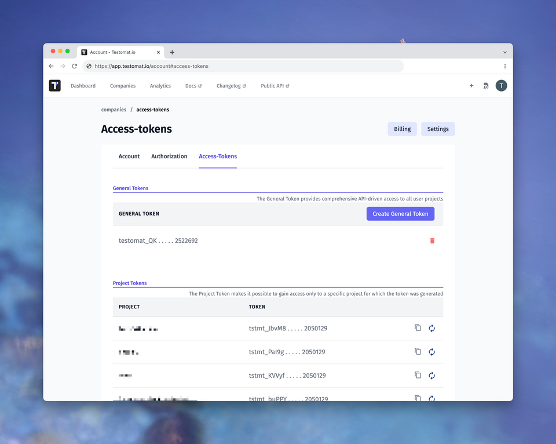Screen dimensions: 556x444
Task: Click the Project Tokens section heading
Action: tap(130, 283)
